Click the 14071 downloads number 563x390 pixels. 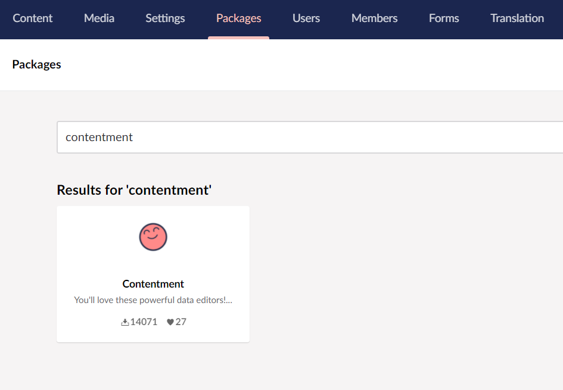(x=144, y=322)
